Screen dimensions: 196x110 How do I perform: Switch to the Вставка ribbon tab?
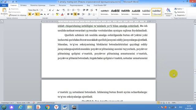(23, 5)
